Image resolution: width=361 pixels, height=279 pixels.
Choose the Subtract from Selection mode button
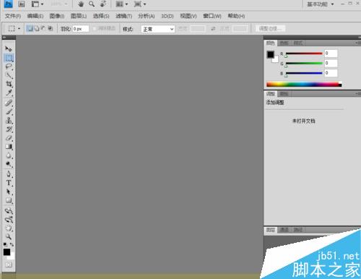click(43, 28)
